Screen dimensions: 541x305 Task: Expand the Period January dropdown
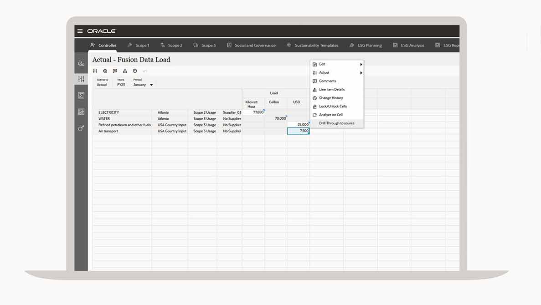(x=151, y=85)
